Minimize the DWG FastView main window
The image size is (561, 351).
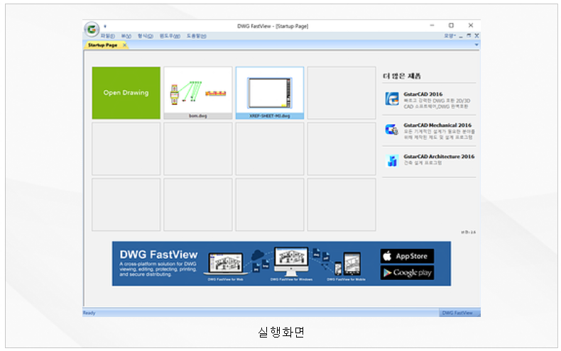432,26
